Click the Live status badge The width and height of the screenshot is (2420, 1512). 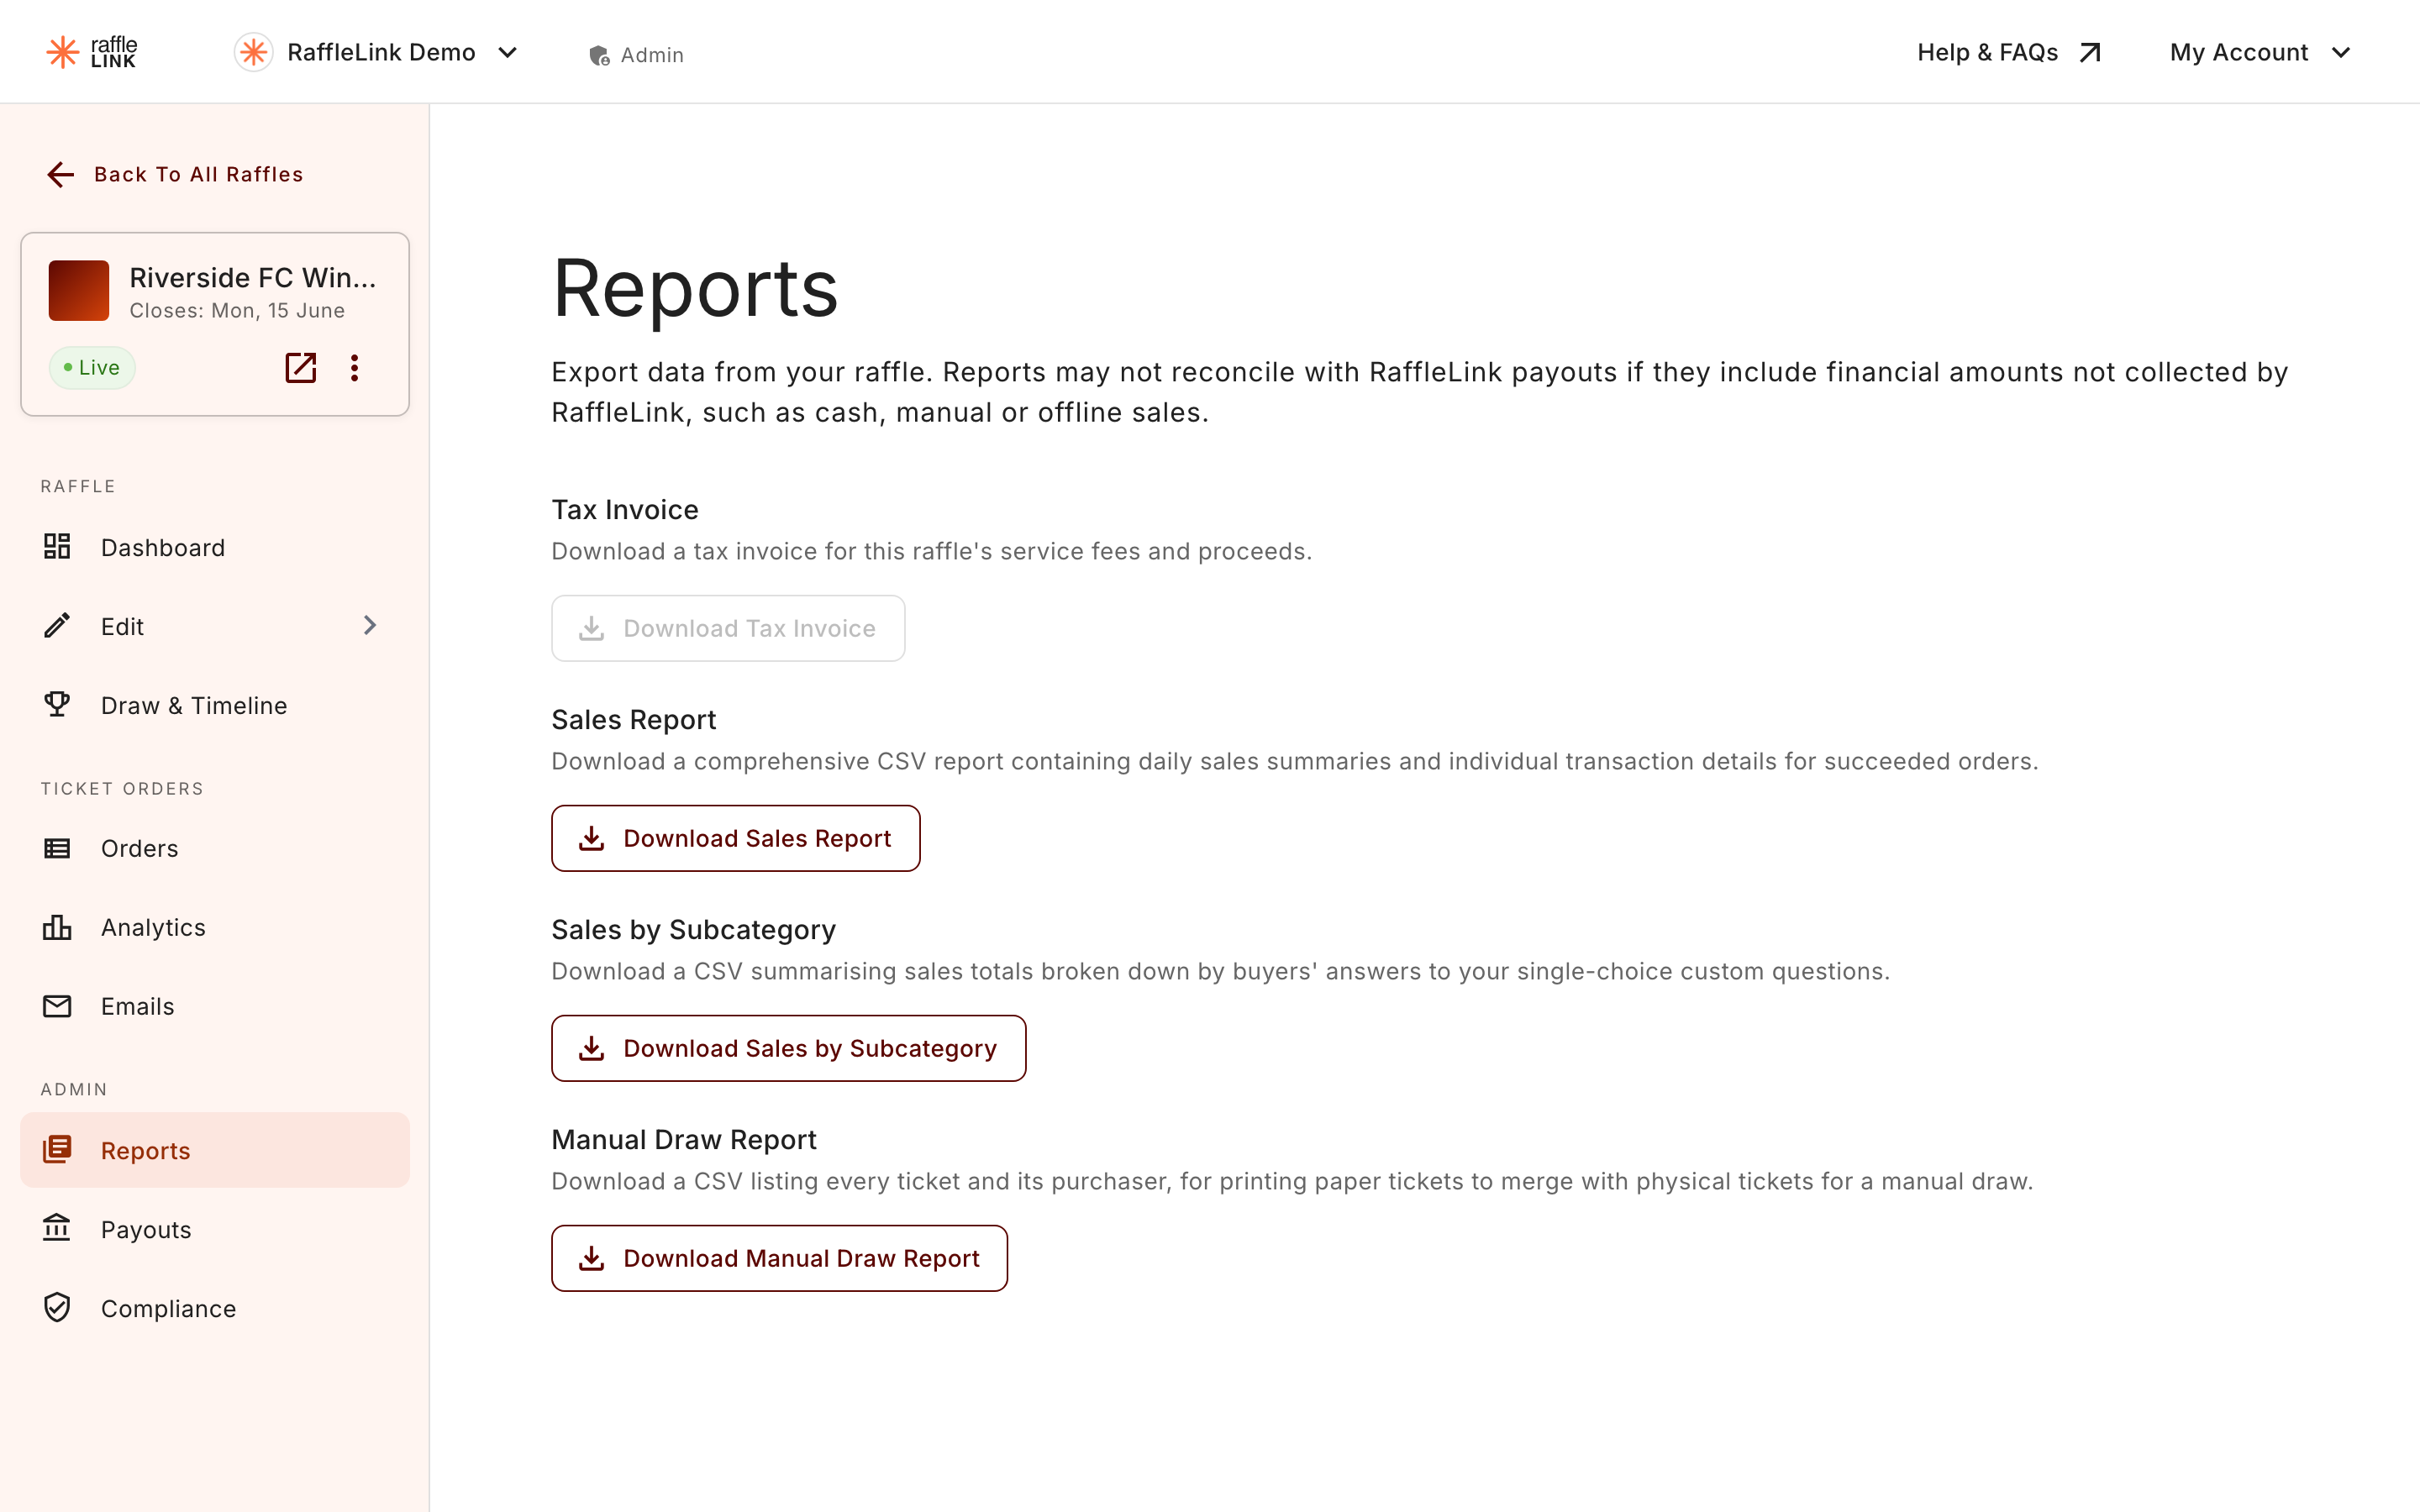(x=92, y=368)
